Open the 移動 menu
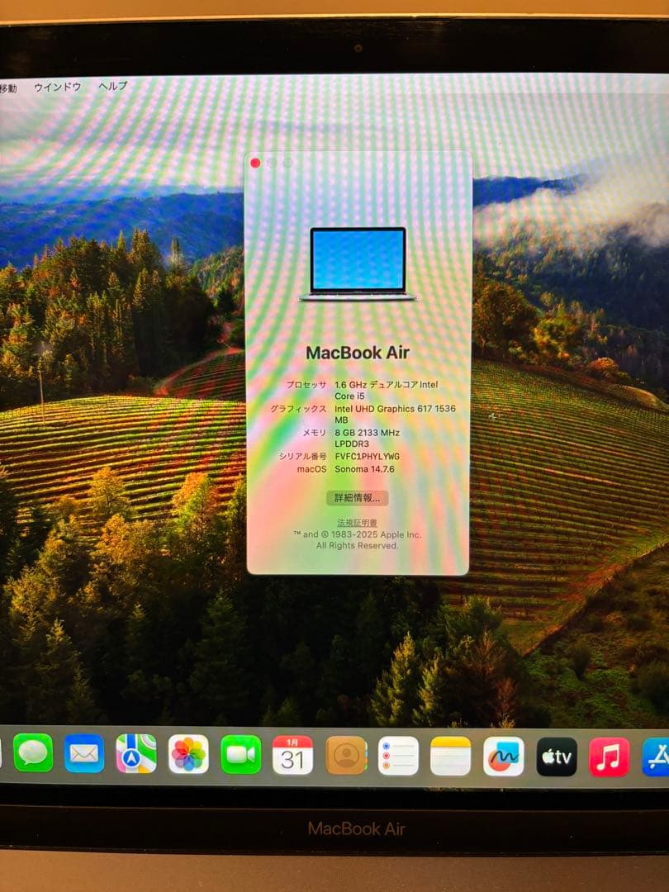 coord(8,86)
